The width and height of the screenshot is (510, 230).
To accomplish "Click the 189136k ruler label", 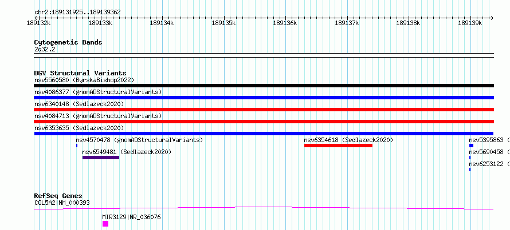I will (285, 23).
